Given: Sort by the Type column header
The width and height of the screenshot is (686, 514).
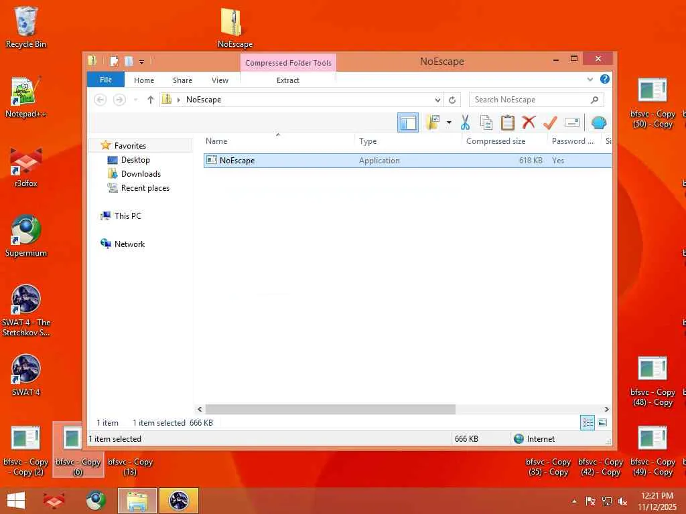Looking at the screenshot, I should pos(368,141).
